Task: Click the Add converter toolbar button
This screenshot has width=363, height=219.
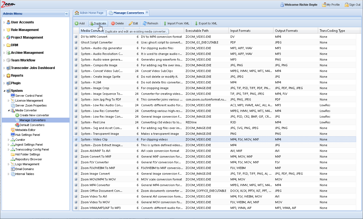Action: point(80,23)
